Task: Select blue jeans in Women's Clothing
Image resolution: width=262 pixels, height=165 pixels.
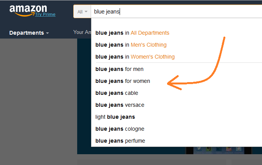Action: pyautogui.click(x=135, y=57)
